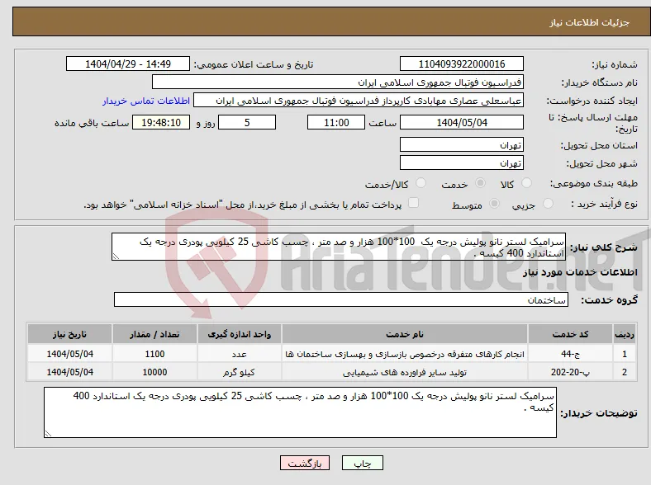The image size is (651, 485).
Task: Click the شماره نیاز field 1104093922000016
Action: [462, 64]
